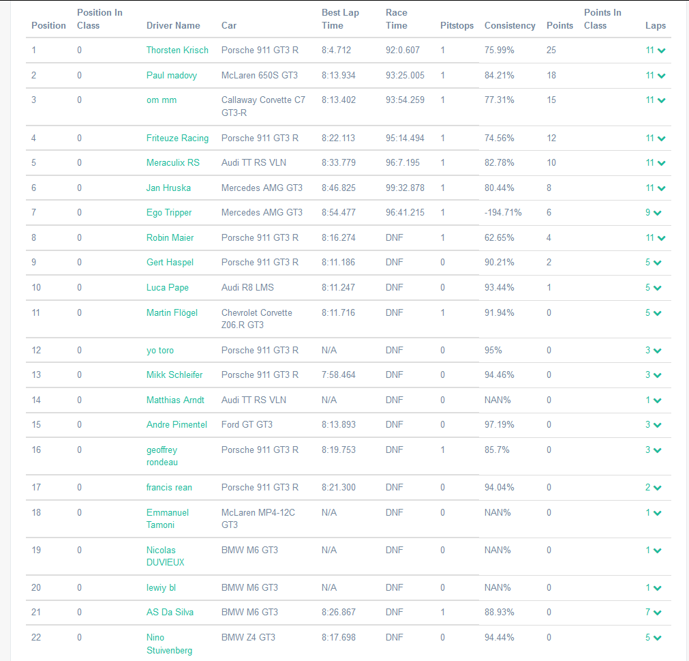The image size is (689, 661).
Task: Click the Points column header
Action: [x=560, y=26]
